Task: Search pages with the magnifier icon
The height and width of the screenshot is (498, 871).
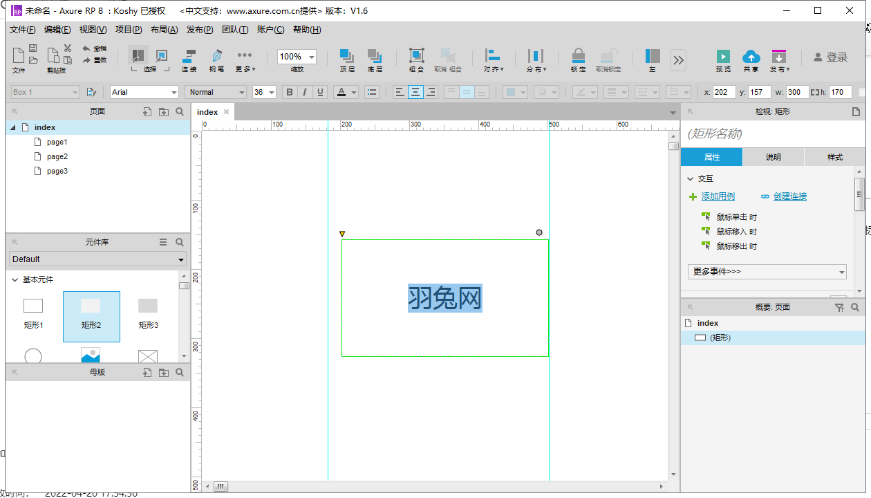Action: point(180,111)
